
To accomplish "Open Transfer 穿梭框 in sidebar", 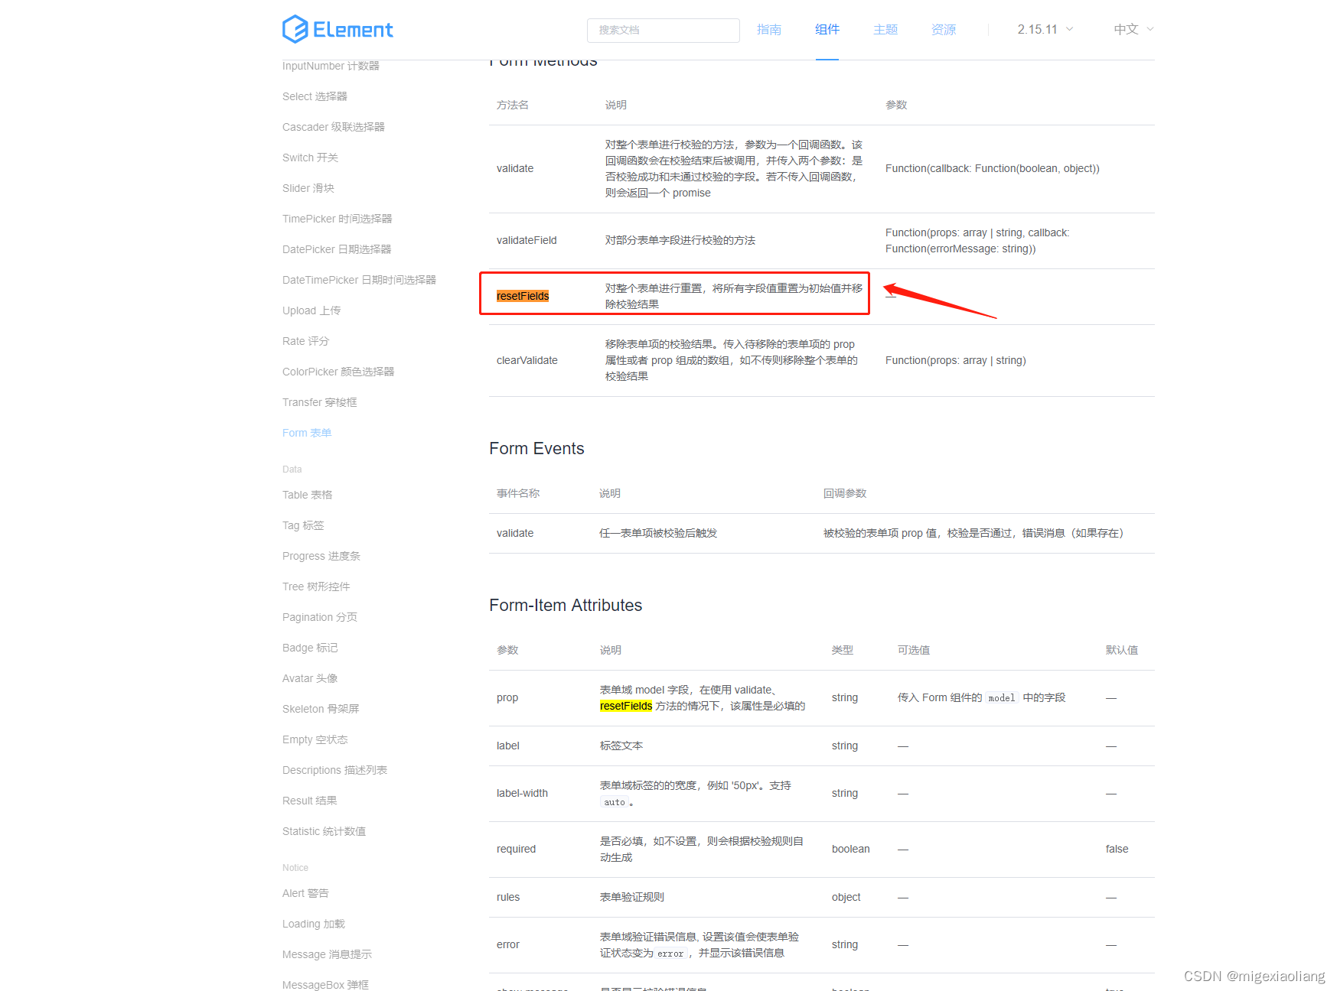I will point(319,402).
